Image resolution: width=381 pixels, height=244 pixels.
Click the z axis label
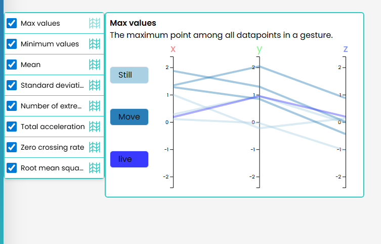(x=346, y=49)
